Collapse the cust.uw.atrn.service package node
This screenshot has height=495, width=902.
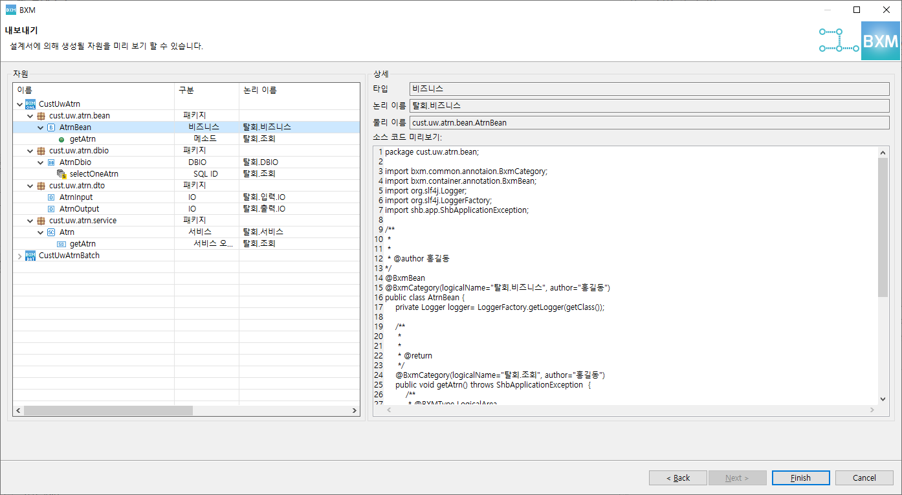[x=30, y=221]
